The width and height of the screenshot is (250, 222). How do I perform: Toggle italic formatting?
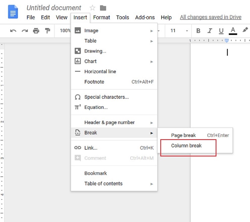coord(210,31)
